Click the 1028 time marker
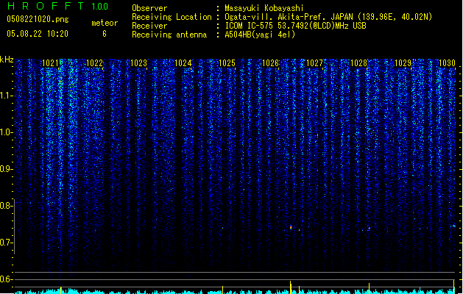This screenshot has height=294, width=463. pos(358,63)
